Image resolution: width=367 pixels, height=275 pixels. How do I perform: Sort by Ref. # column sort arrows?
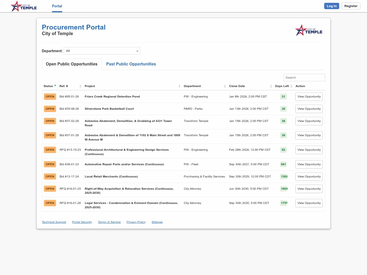80,86
